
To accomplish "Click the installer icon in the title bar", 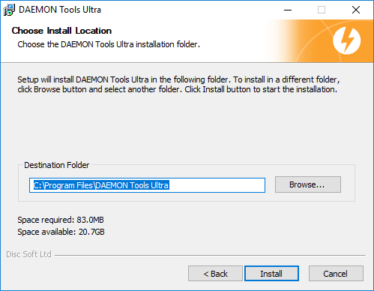I will (x=9, y=10).
